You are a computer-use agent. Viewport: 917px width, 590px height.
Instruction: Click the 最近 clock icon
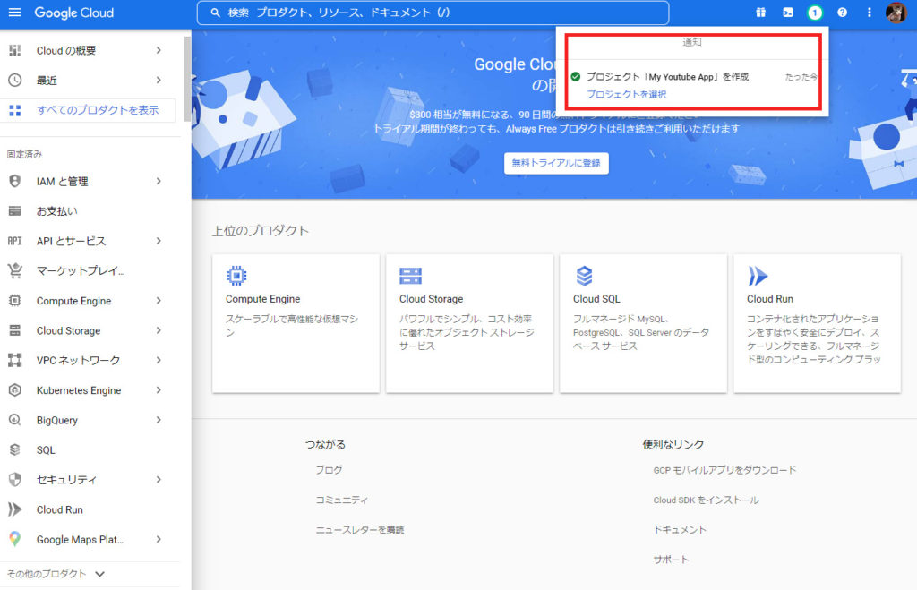pyautogui.click(x=14, y=80)
